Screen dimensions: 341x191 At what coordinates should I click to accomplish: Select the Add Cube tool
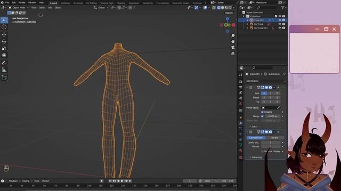pyautogui.click(x=4, y=77)
